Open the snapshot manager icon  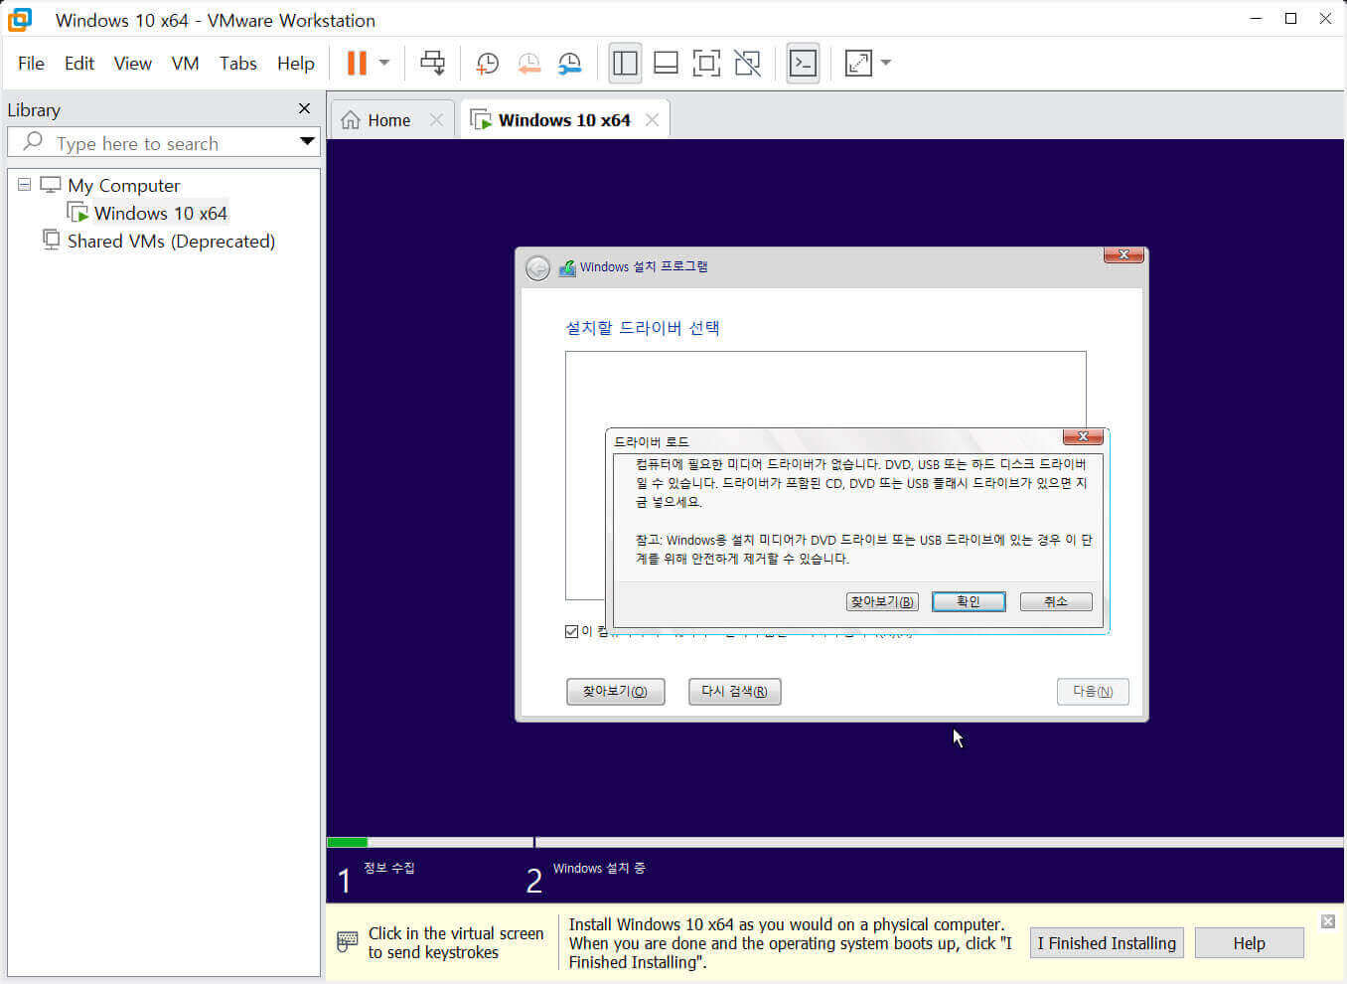click(569, 64)
